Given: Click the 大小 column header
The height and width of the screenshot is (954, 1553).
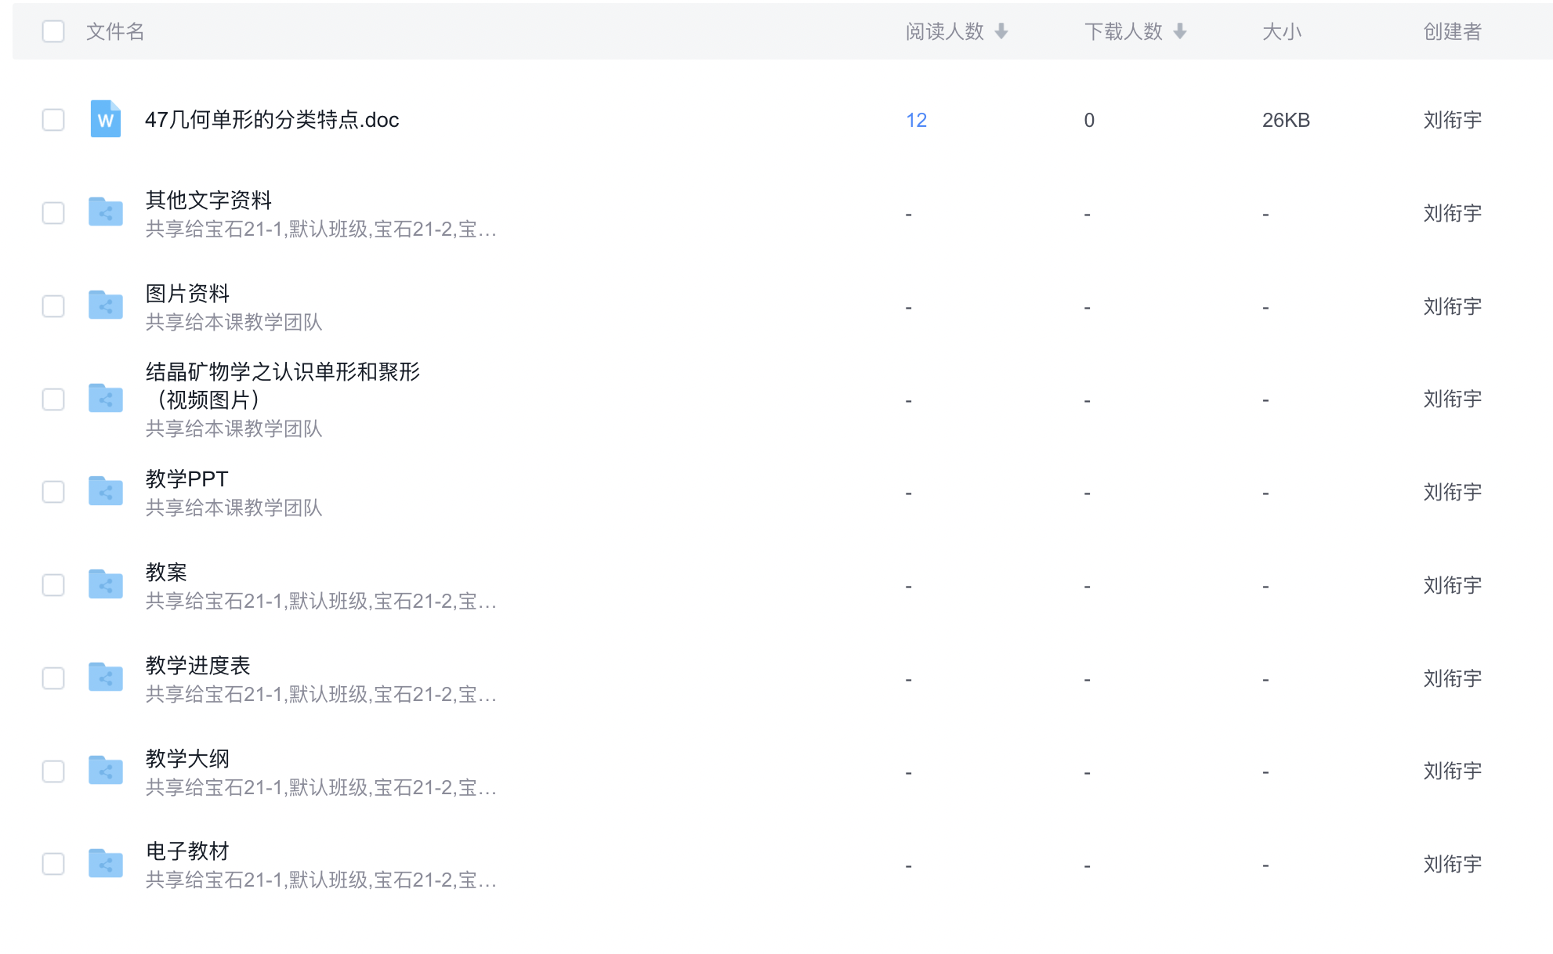Looking at the screenshot, I should 1282,31.
